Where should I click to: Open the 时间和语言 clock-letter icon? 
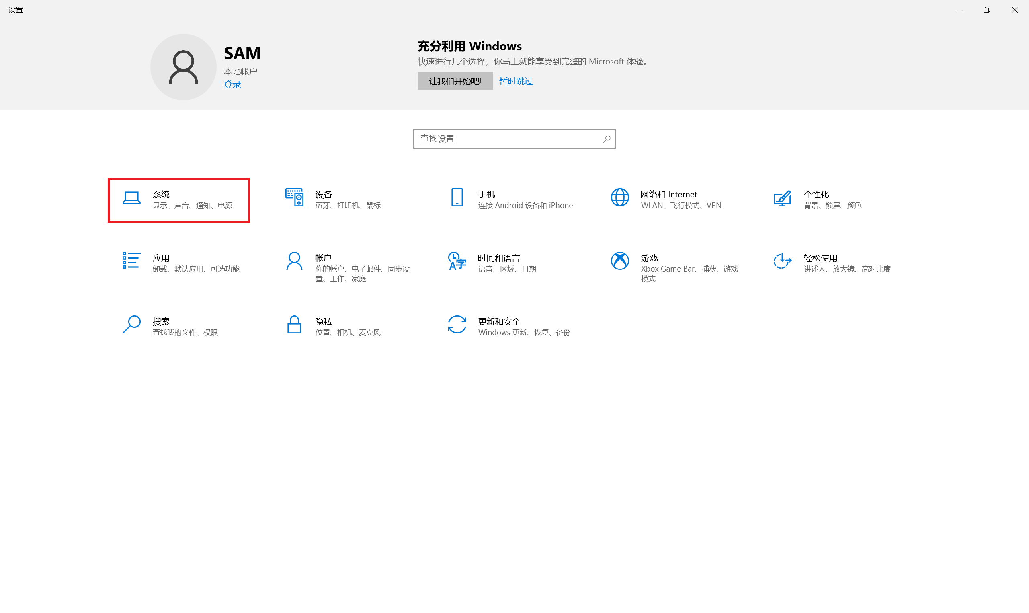(x=457, y=261)
